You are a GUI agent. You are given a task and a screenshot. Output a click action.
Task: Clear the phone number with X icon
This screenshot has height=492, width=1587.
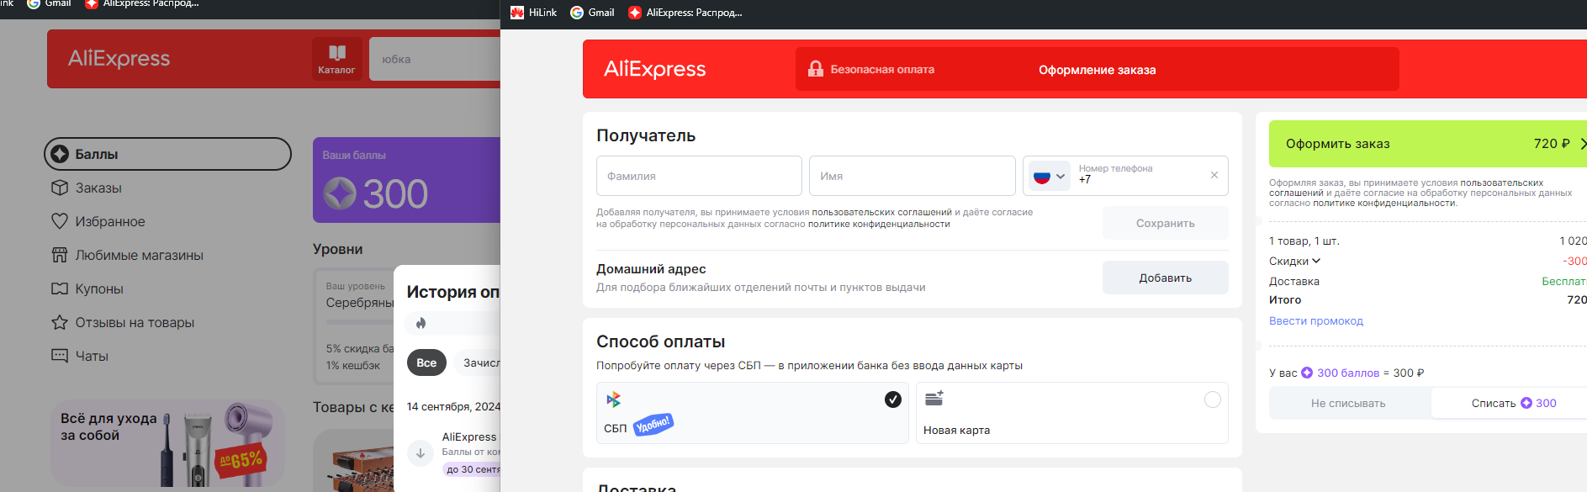tap(1214, 175)
